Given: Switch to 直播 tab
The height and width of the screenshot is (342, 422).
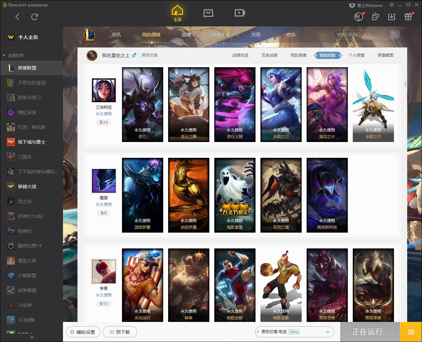Looking at the screenshot, I should point(186,35).
